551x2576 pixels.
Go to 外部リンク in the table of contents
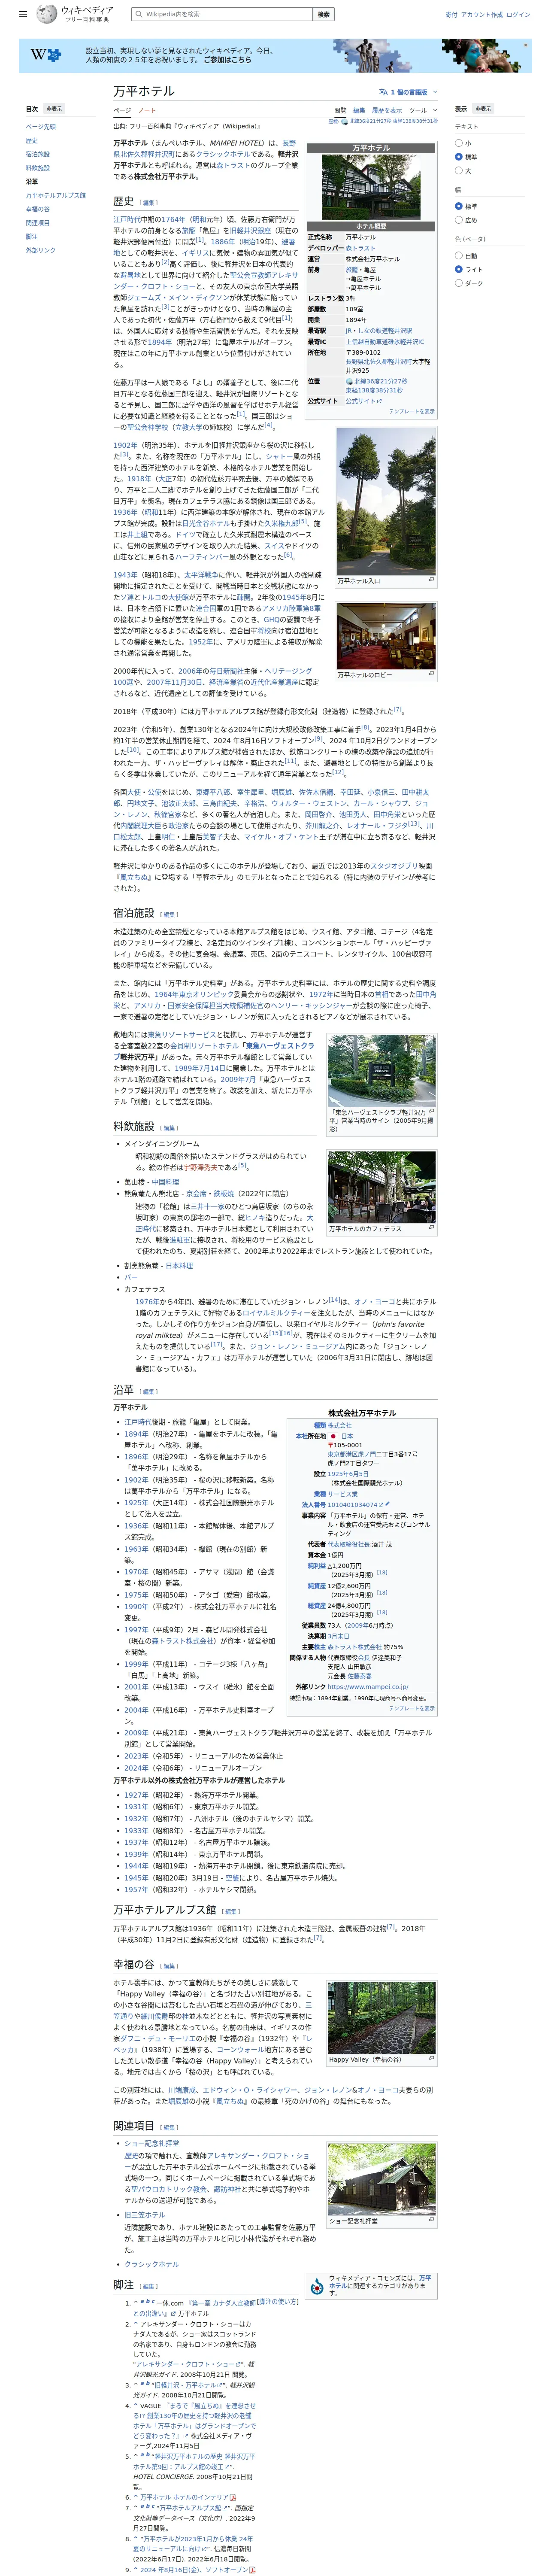point(41,250)
